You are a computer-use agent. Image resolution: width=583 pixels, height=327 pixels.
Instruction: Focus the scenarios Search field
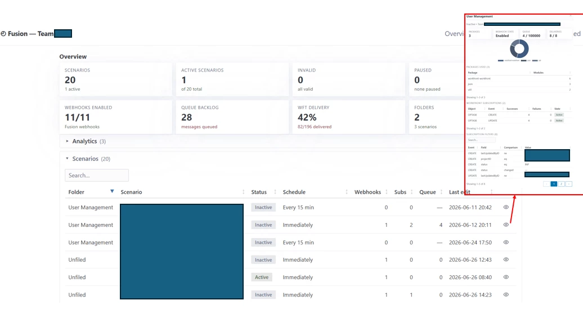pyautogui.click(x=97, y=175)
